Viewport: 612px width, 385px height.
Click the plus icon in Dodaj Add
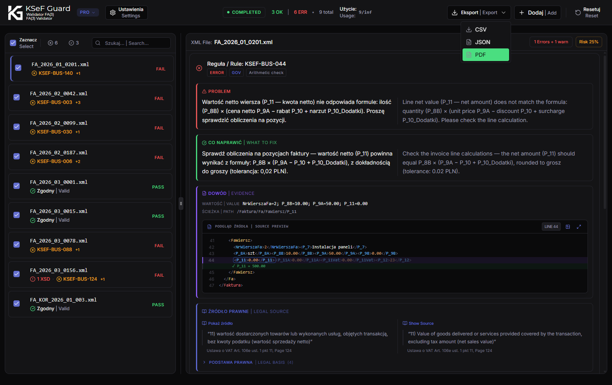(x=522, y=13)
